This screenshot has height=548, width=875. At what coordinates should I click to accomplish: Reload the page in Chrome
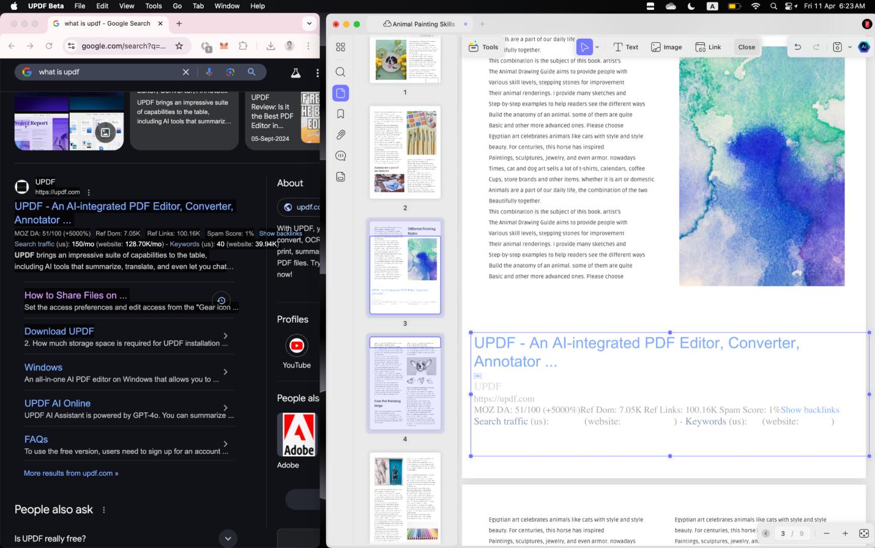(x=49, y=46)
